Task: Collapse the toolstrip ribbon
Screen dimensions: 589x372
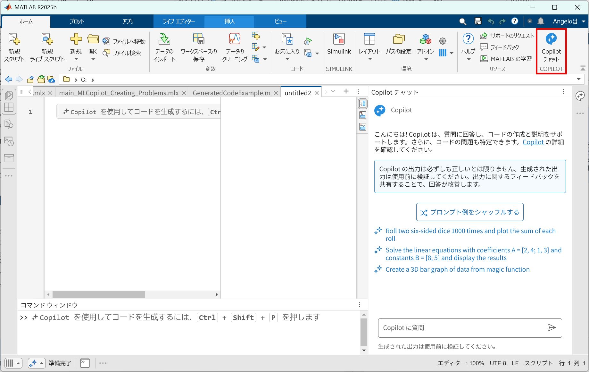Action: click(583, 68)
